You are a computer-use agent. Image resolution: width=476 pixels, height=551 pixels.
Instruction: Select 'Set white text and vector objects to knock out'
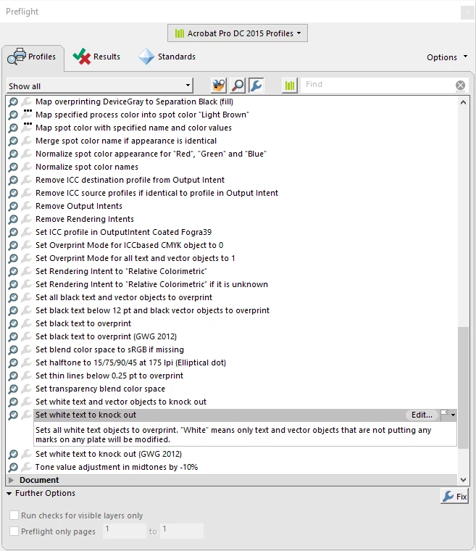pos(121,402)
